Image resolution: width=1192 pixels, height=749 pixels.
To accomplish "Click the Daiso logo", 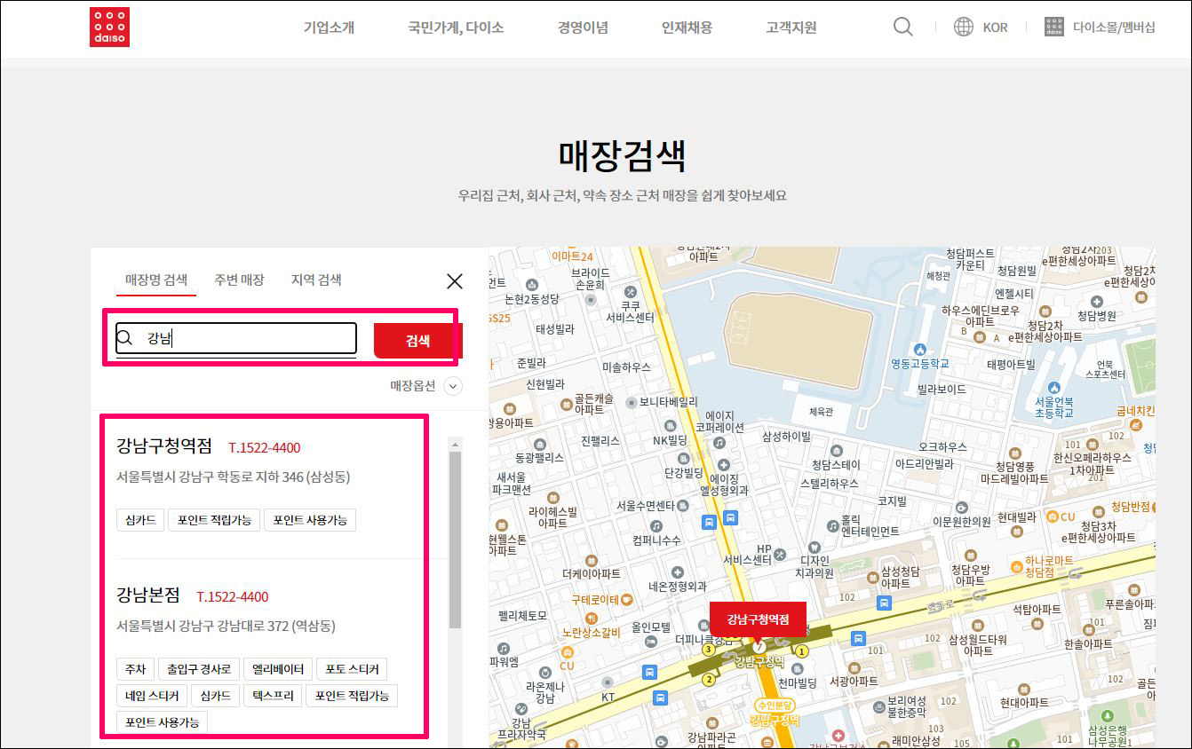I will point(110,28).
